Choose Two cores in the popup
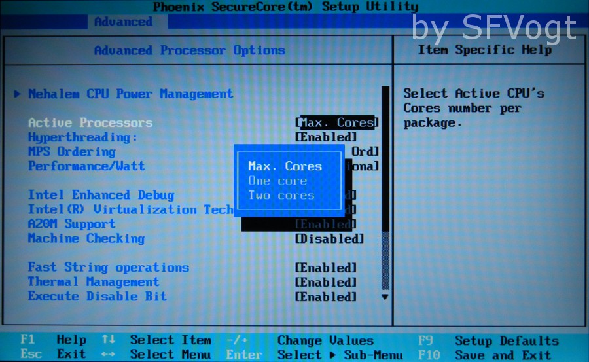589x362 pixels. coord(281,196)
